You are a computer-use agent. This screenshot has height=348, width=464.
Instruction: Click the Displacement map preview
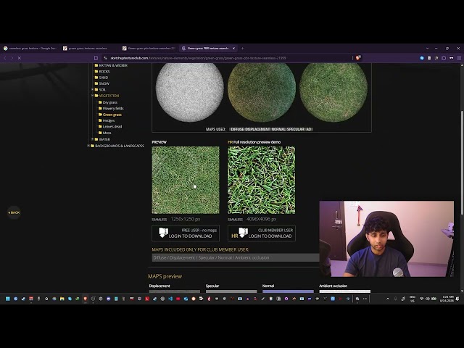(174, 291)
